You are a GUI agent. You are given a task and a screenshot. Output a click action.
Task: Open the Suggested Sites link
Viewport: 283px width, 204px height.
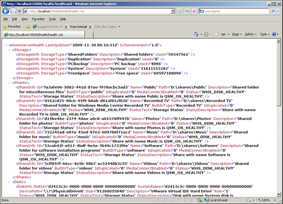coord(48,26)
